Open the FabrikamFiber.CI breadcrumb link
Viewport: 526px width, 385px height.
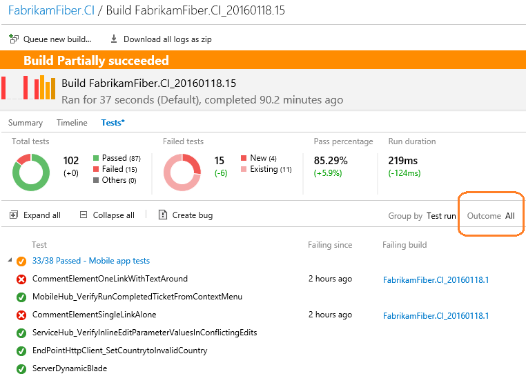coord(51,10)
